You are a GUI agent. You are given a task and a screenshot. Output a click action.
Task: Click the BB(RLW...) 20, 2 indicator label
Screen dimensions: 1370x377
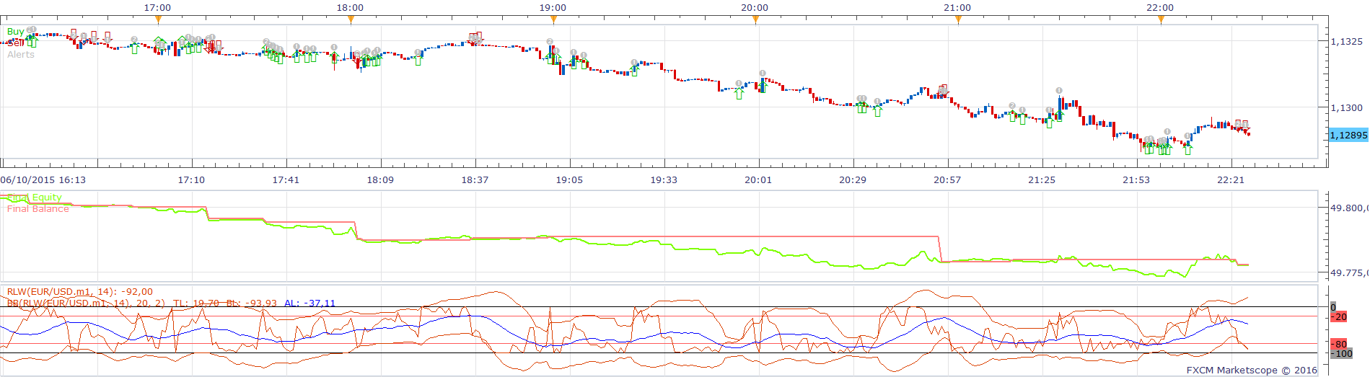tap(86, 303)
